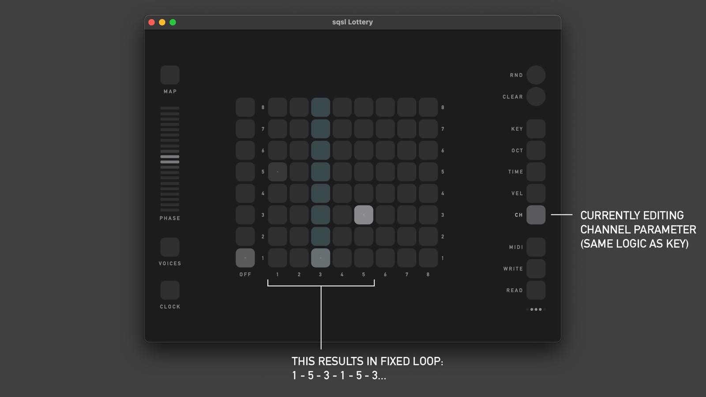Click the sqsl Lottery window title

click(353, 22)
